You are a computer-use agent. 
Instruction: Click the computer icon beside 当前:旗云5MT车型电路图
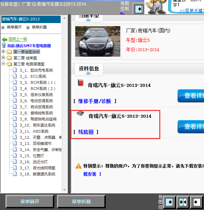click(x=4, y=45)
